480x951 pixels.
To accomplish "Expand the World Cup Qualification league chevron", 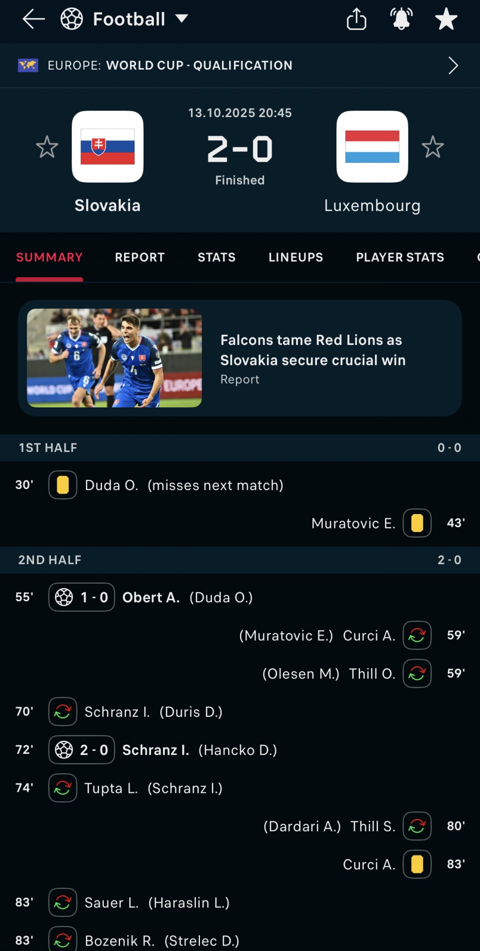I will (453, 66).
